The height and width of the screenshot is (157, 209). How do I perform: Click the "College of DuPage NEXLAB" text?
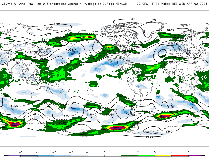pyautogui.click(x=106, y=4)
